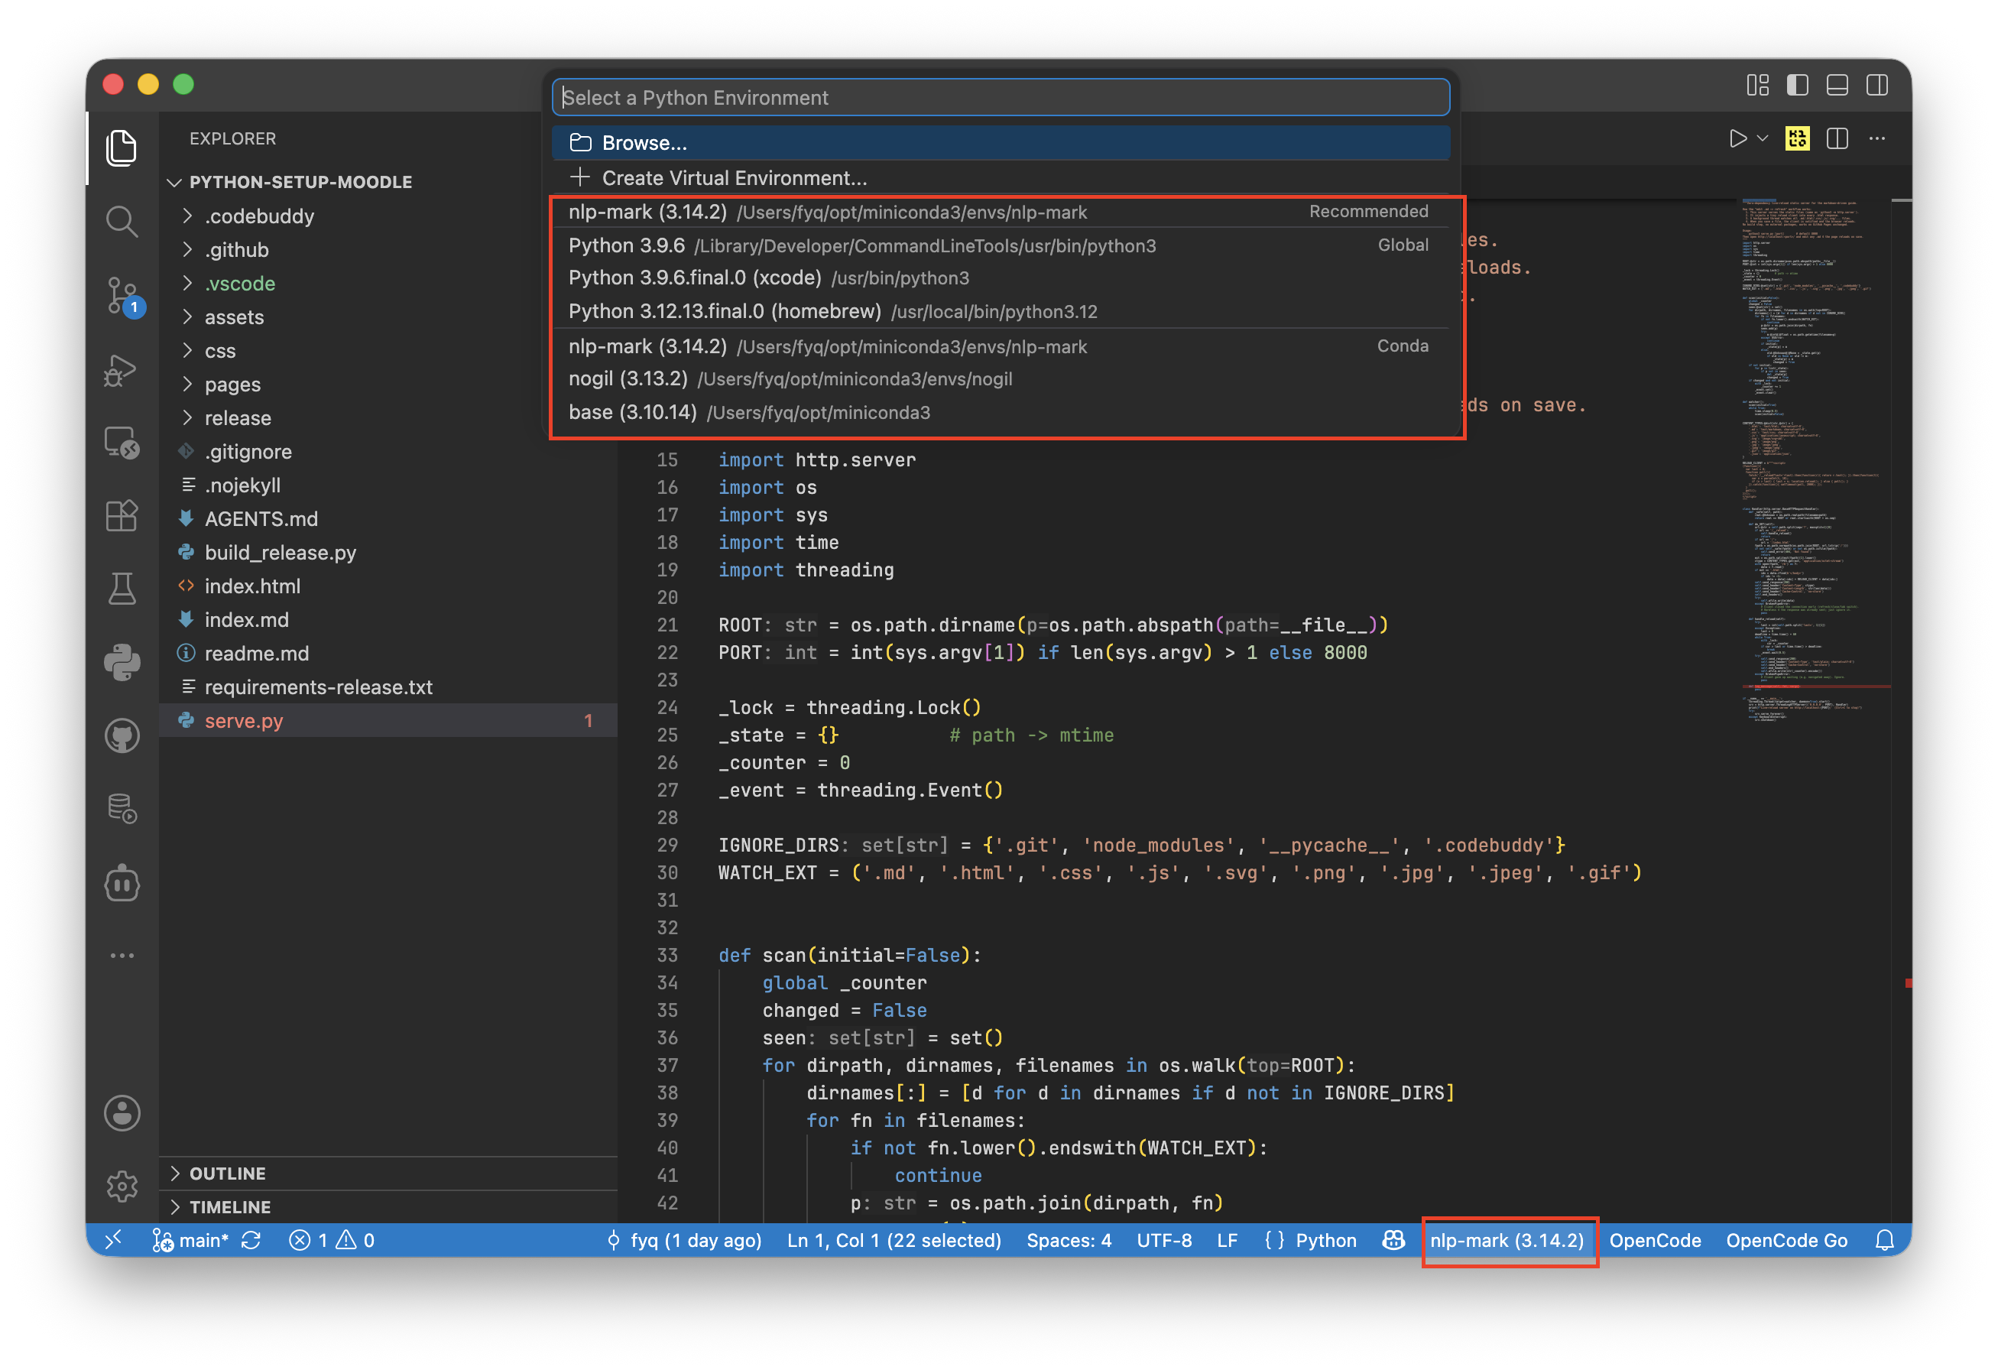Click main* branch in status bar

click(191, 1240)
